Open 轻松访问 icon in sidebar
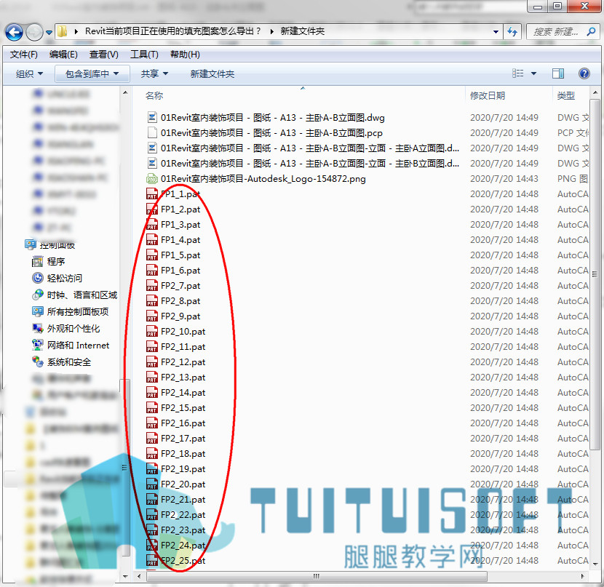Screen dimensions: 604x587 [x=37, y=278]
